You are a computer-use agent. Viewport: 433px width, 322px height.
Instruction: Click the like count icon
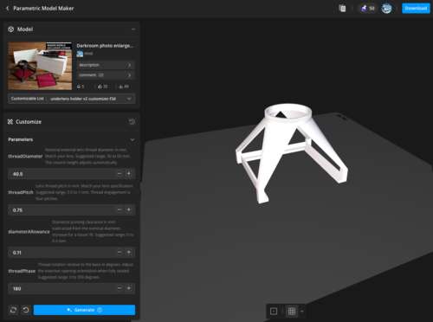[100, 87]
